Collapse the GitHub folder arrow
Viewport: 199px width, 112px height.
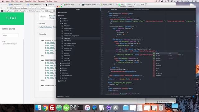click(x=57, y=16)
